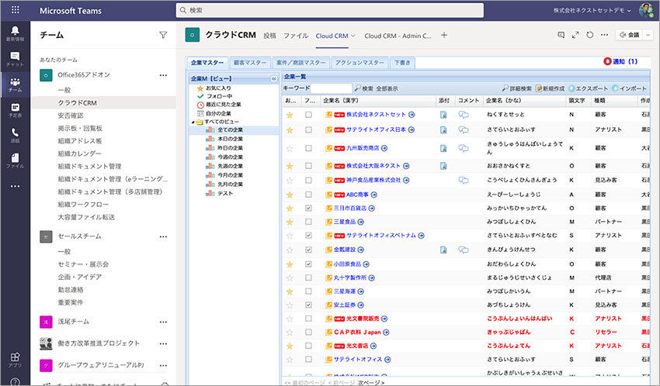Open the Cloud CRM tab dropdown chevron
The image size is (660, 386).
(x=353, y=36)
